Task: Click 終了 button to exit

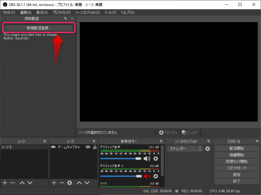Action: pyautogui.click(x=237, y=181)
